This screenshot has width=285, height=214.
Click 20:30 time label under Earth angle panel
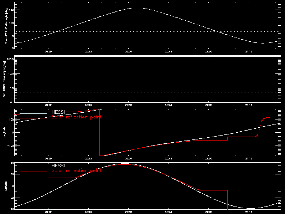[x=128, y=51]
